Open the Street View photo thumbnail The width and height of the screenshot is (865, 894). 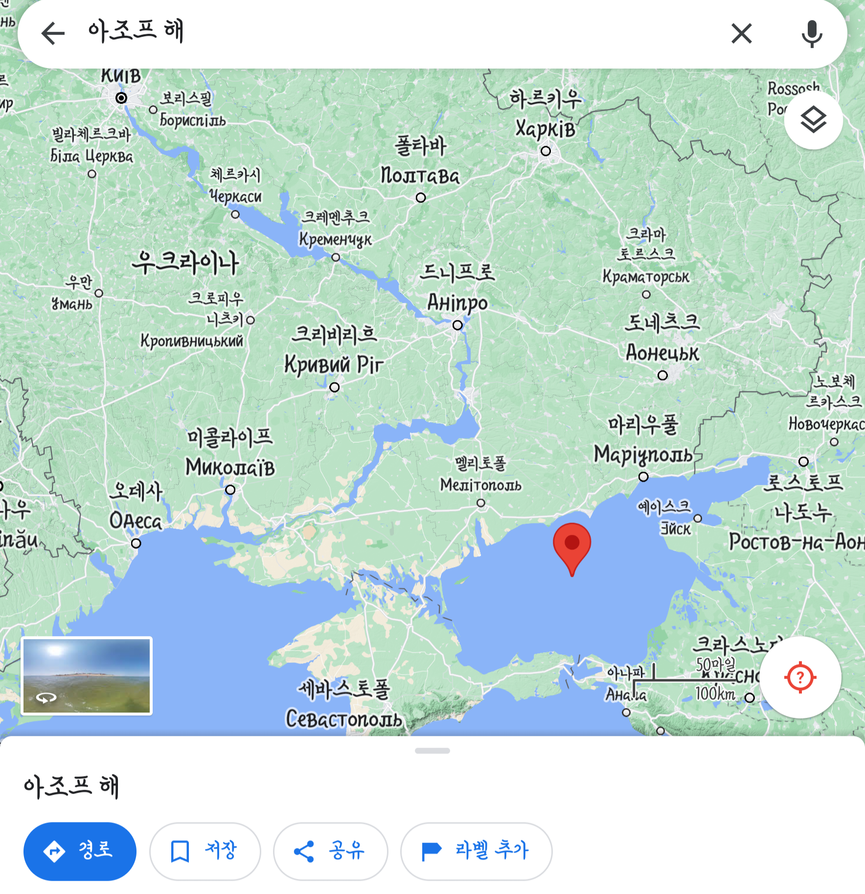[x=87, y=676]
